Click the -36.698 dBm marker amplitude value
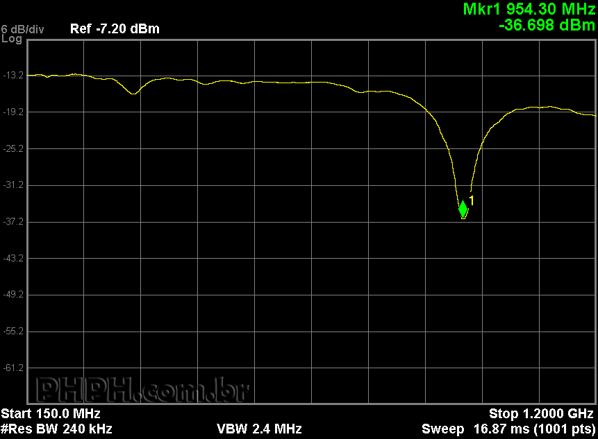This screenshot has height=439, width=598. (547, 25)
